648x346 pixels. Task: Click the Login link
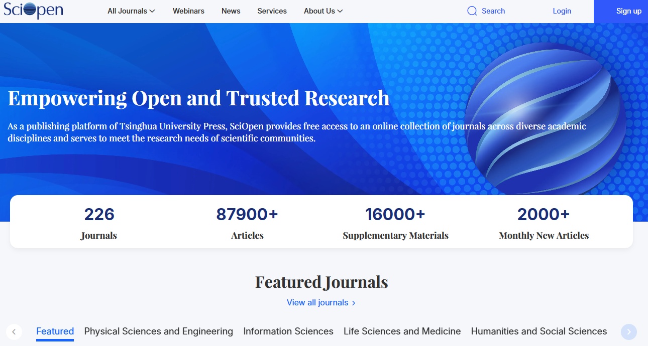[x=562, y=11]
